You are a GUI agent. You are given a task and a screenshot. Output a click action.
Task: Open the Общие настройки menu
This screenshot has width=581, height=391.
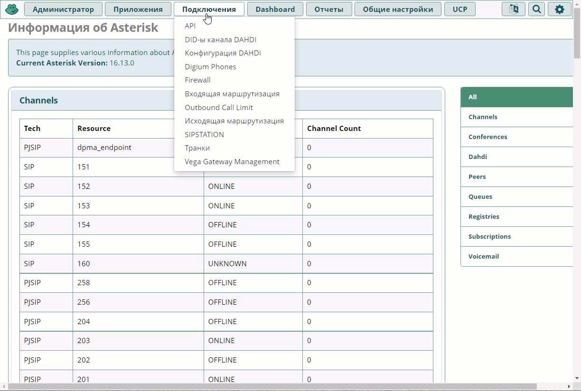point(398,9)
